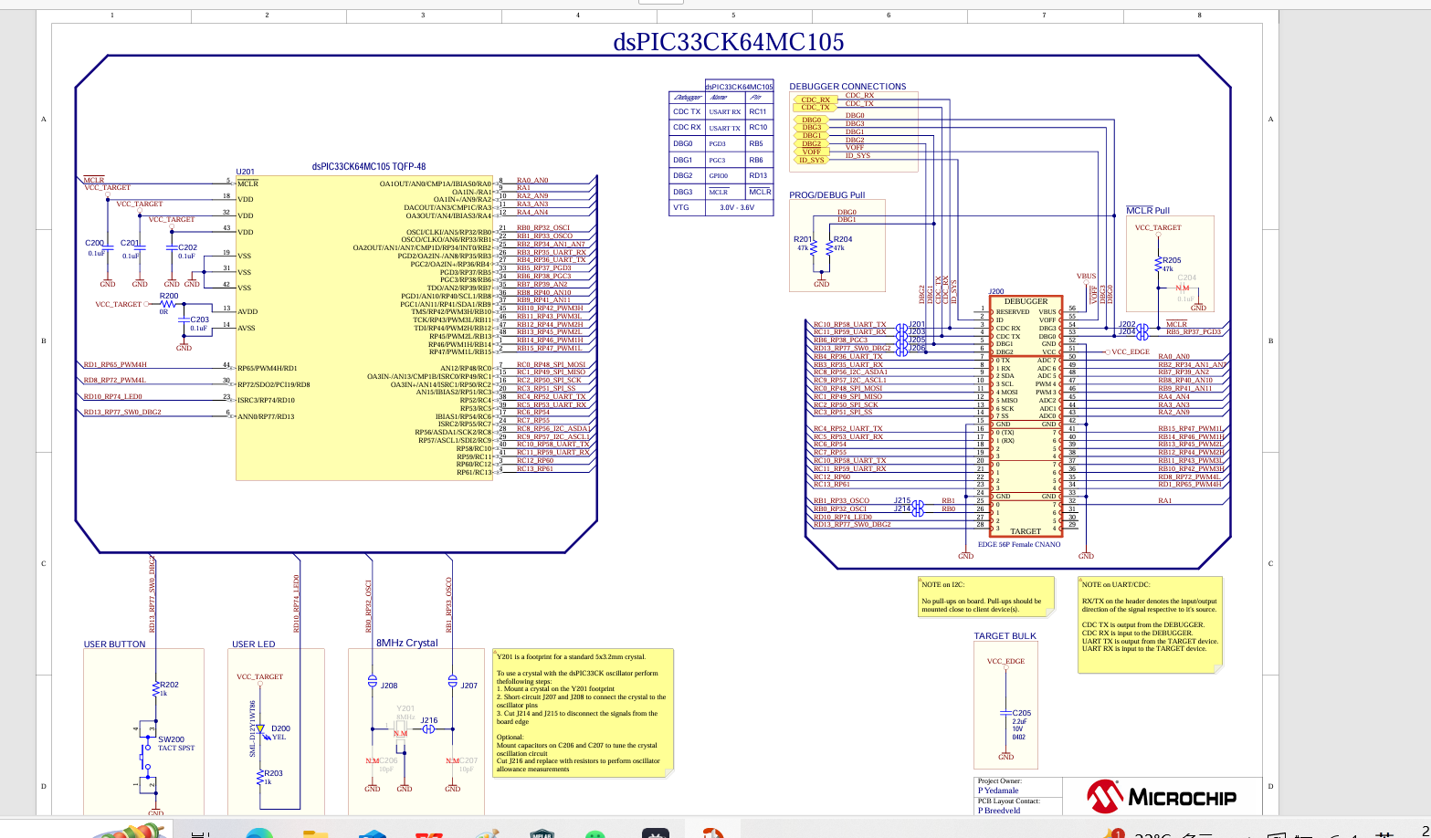Screen dimensions: 1431x838
Task: Select the 8MHz Crystal heading
Action: [407, 643]
